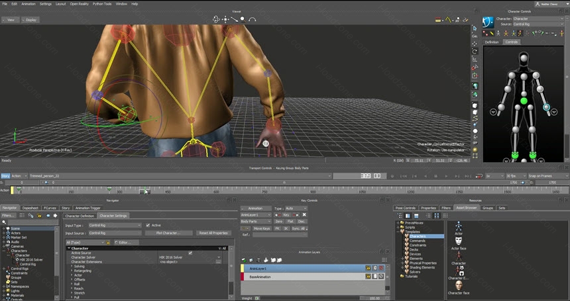Toggle the Active Source checkbox
Screen dimensions: 570x301
190,253
